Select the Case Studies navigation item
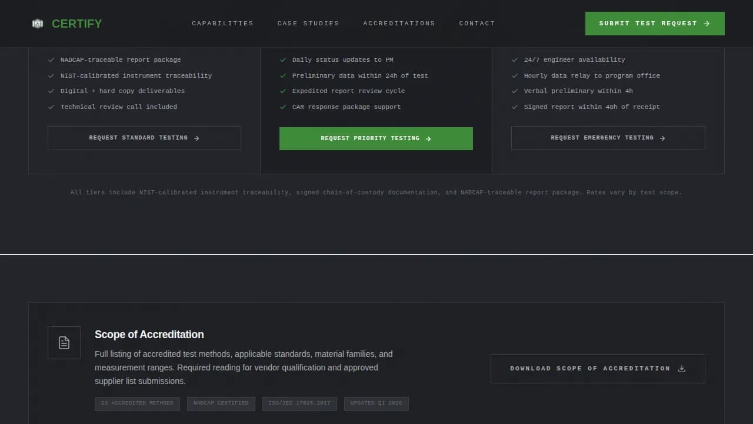753x424 pixels. (308, 23)
